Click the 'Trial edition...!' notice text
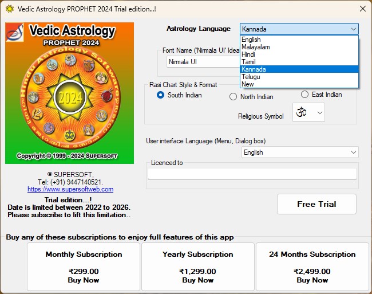The width and height of the screenshot is (372, 294). coord(68,199)
